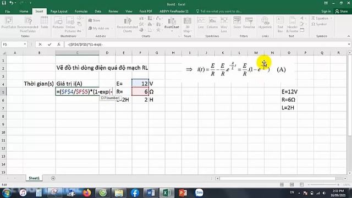Switch to Page Break Preview
The height and width of the screenshot is (198, 352).
(x=301, y=185)
